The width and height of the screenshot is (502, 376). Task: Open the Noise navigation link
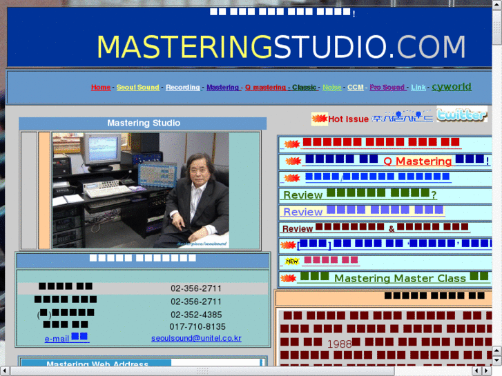(x=332, y=87)
